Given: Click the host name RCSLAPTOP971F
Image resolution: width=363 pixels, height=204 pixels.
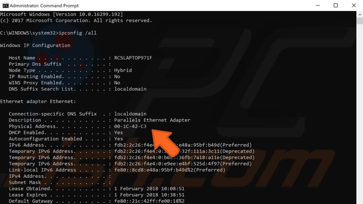Looking at the screenshot, I should (x=133, y=58).
